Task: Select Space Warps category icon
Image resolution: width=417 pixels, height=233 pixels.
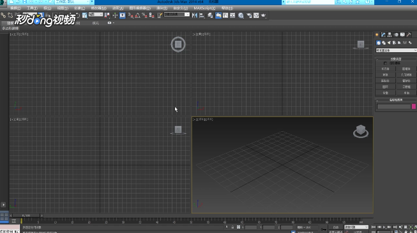Action: pos(405,43)
